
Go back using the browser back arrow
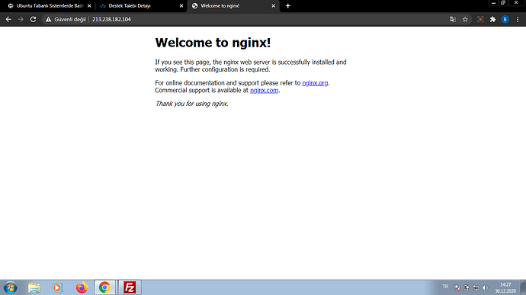(x=8, y=20)
